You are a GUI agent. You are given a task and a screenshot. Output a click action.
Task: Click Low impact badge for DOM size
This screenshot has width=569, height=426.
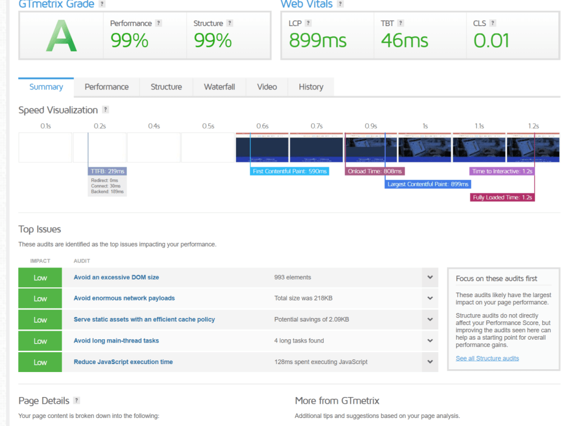(x=40, y=278)
